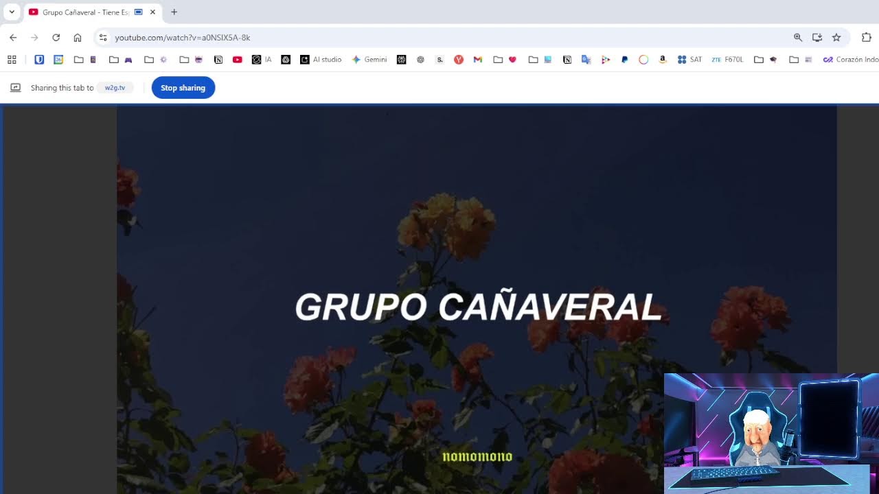Expand bookmark folder with game controller icon

coord(121,60)
